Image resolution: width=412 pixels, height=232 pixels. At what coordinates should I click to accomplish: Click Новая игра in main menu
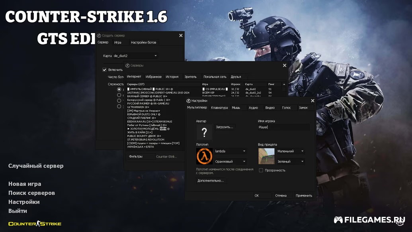pyautogui.click(x=25, y=184)
